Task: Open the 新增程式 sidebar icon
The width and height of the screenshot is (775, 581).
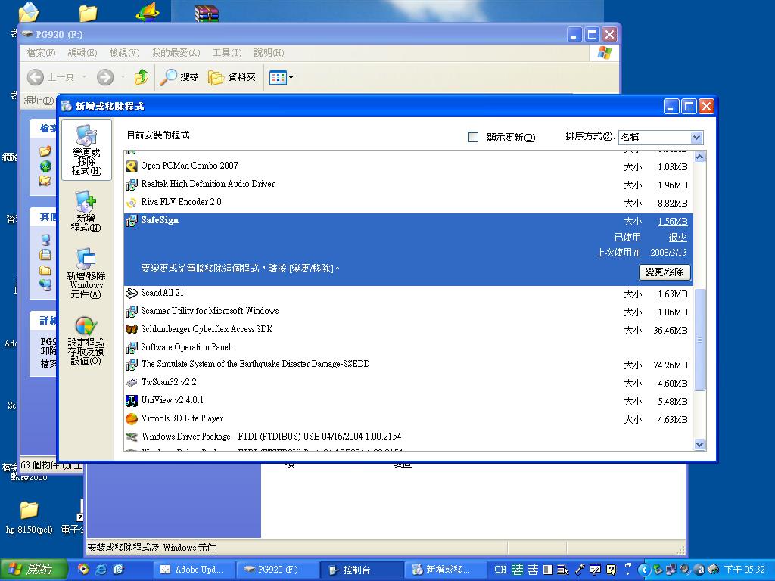Action: [86, 212]
